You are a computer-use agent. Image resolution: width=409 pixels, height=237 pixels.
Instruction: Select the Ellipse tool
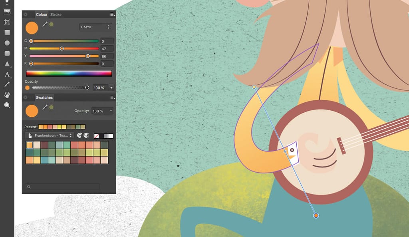[x=6, y=43]
